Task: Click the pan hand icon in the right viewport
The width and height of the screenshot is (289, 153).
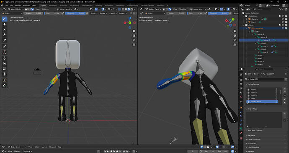Action: 235,36
